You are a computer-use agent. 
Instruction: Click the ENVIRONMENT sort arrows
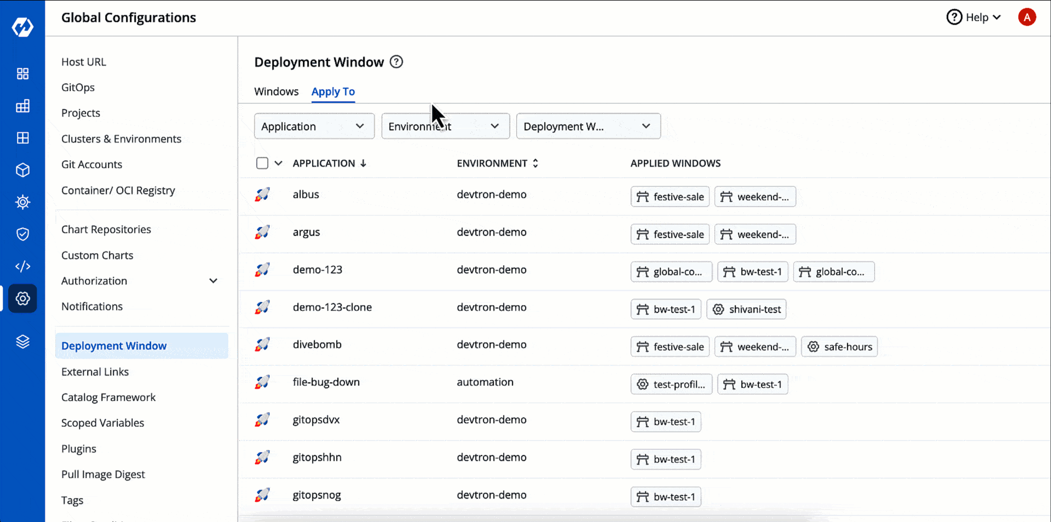coord(535,163)
